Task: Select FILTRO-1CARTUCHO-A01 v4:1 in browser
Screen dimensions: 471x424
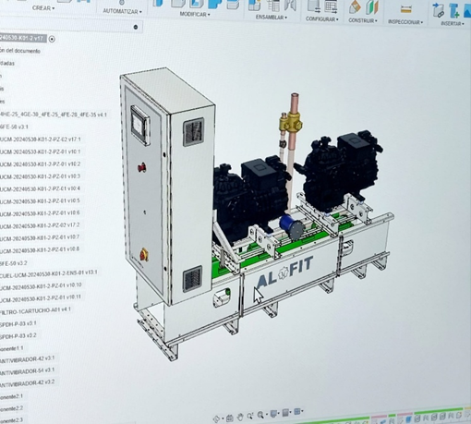Action: (35, 310)
